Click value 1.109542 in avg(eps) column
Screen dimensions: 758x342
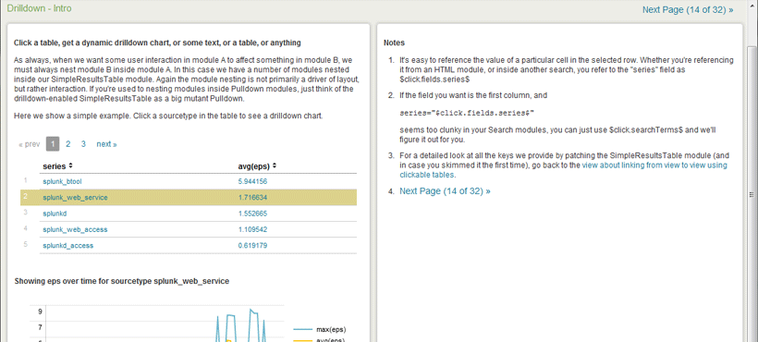pos(252,229)
